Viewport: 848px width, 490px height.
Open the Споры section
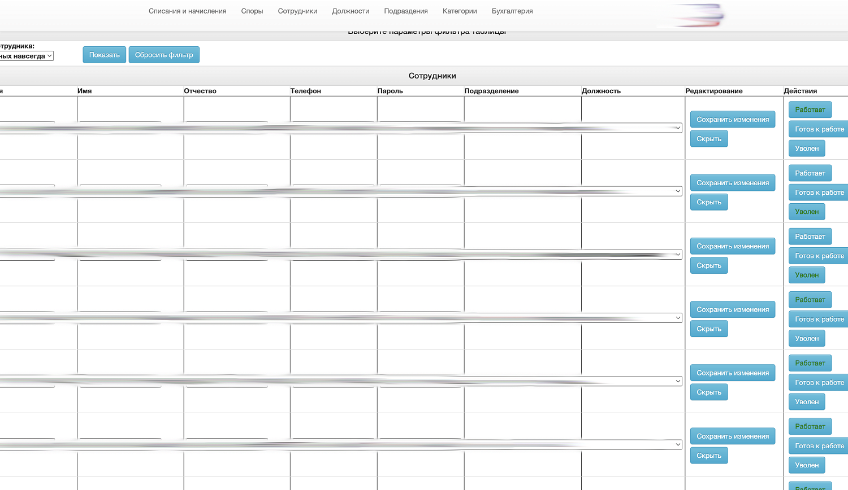[x=252, y=11]
